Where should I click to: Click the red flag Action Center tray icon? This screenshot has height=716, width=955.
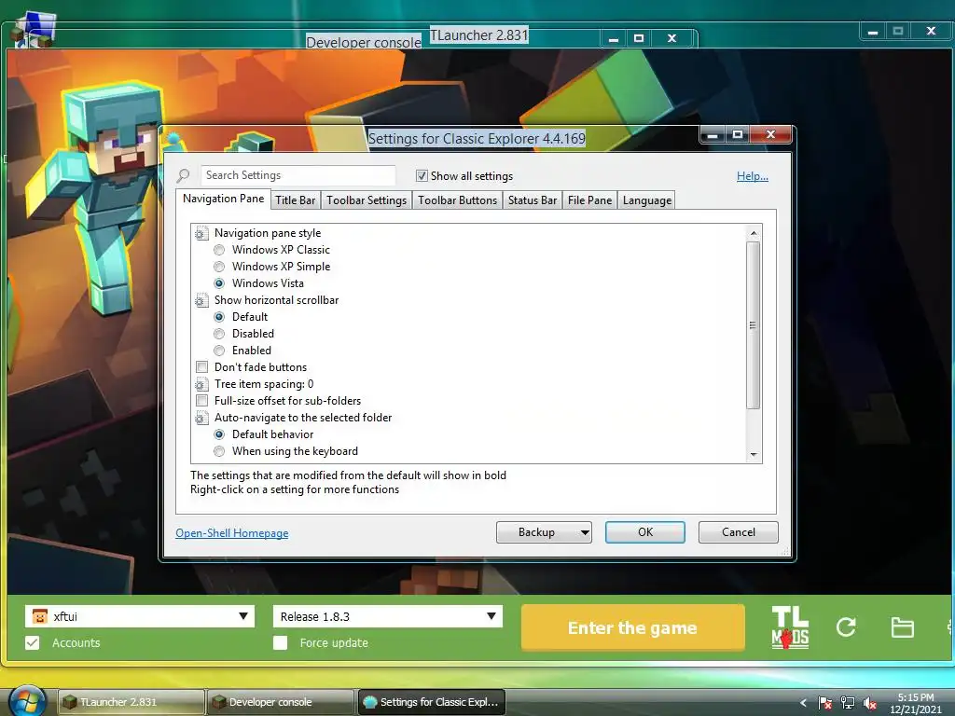[824, 703]
